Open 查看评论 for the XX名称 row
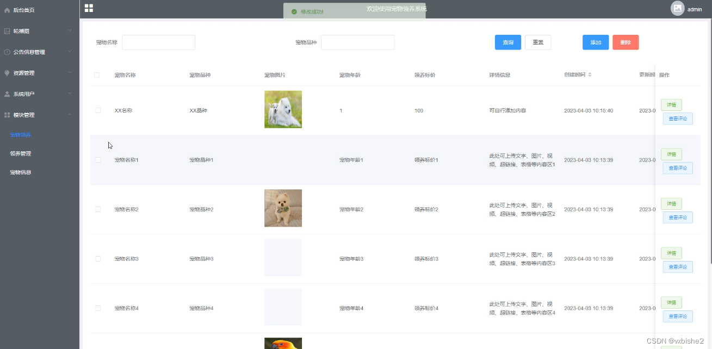The height and width of the screenshot is (349, 712). coord(678,119)
